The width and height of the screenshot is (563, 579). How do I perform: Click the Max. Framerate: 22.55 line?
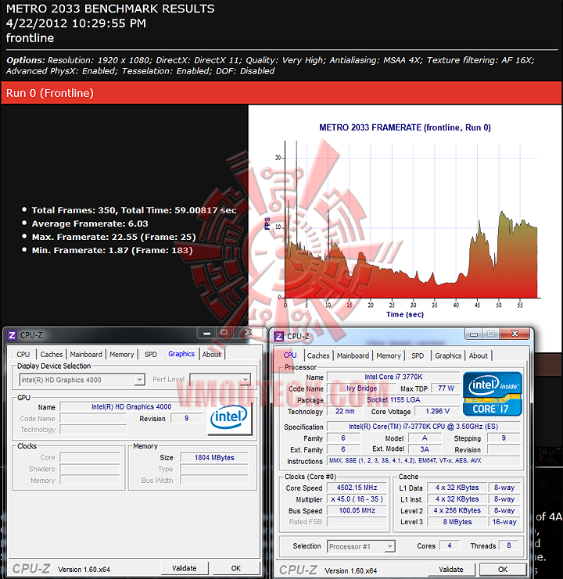(114, 237)
